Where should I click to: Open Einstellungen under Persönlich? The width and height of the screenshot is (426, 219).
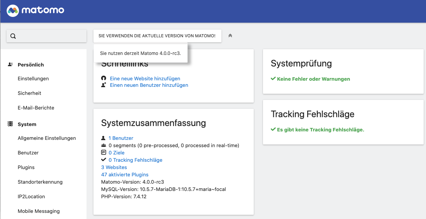(33, 78)
